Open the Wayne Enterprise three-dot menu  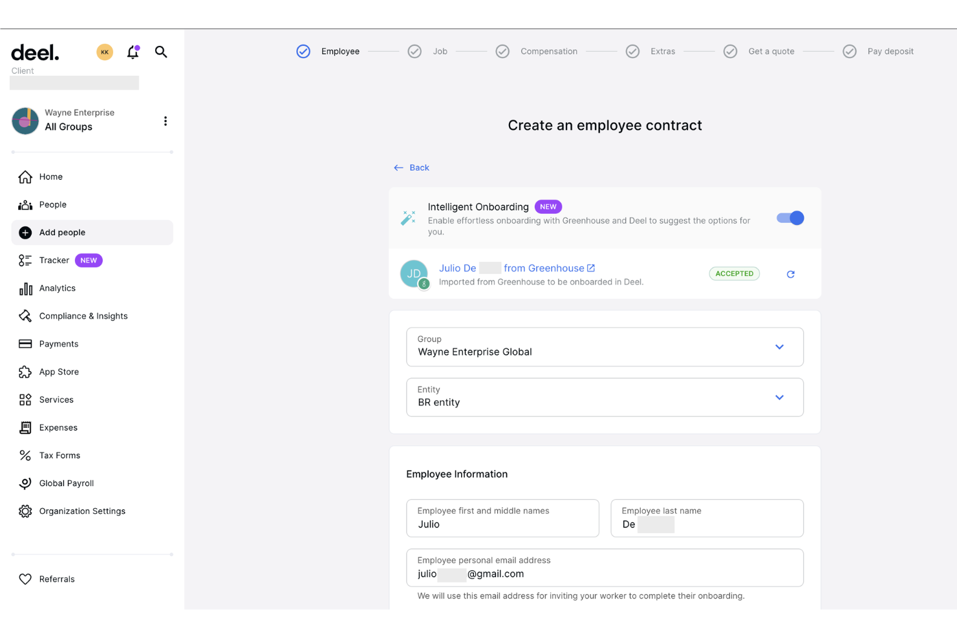[x=166, y=121]
